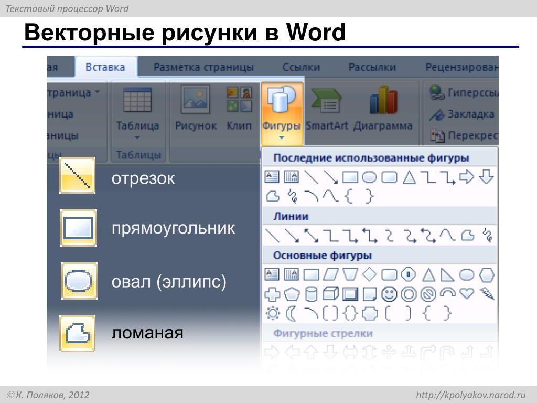Viewport: 537px width, 403px height.
Task: Pick right arrow in recently used shapes
Action: [x=466, y=177]
